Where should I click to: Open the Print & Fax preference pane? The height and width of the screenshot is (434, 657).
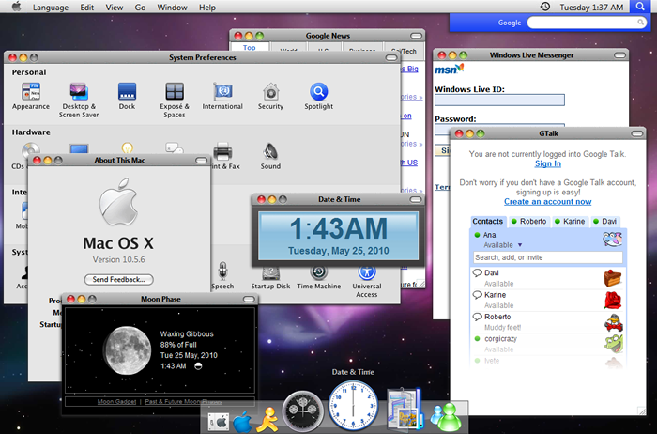(225, 156)
